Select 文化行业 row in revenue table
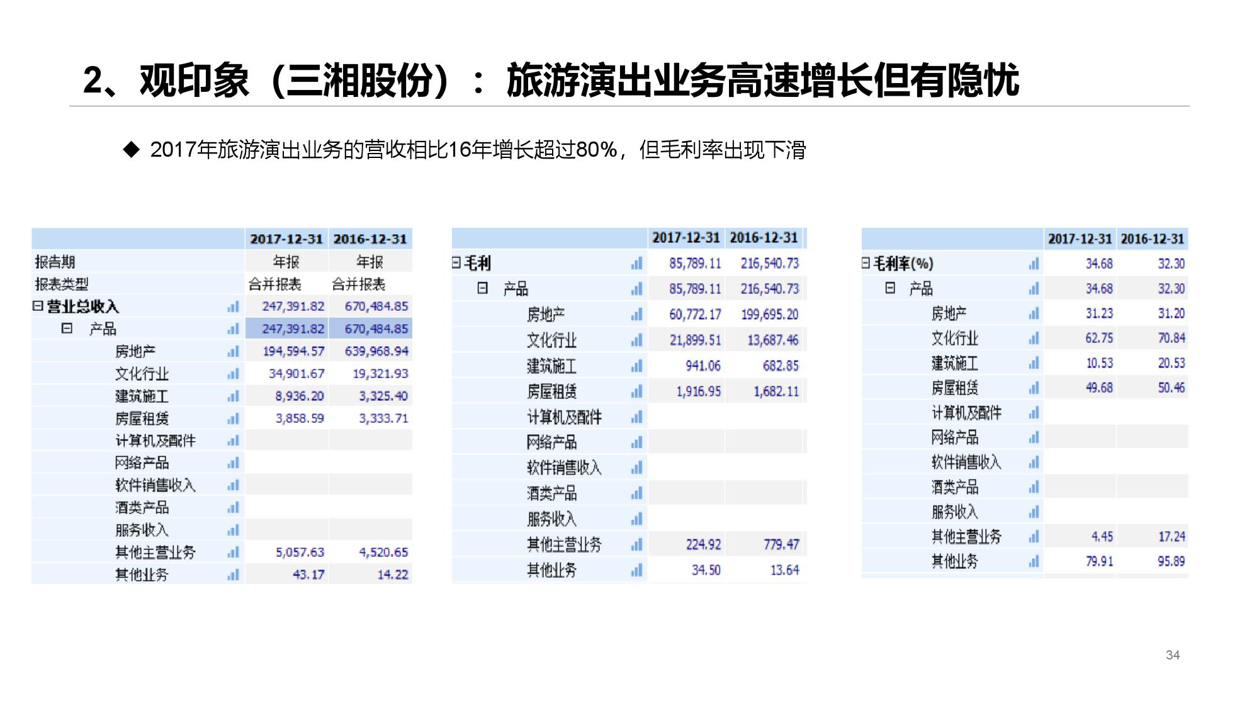Image resolution: width=1259 pixels, height=708 pixels. [x=142, y=374]
